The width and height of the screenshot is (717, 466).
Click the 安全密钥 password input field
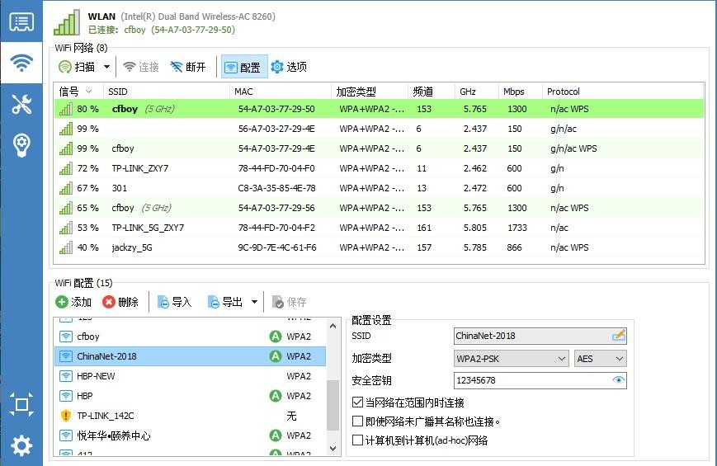pyautogui.click(x=532, y=380)
